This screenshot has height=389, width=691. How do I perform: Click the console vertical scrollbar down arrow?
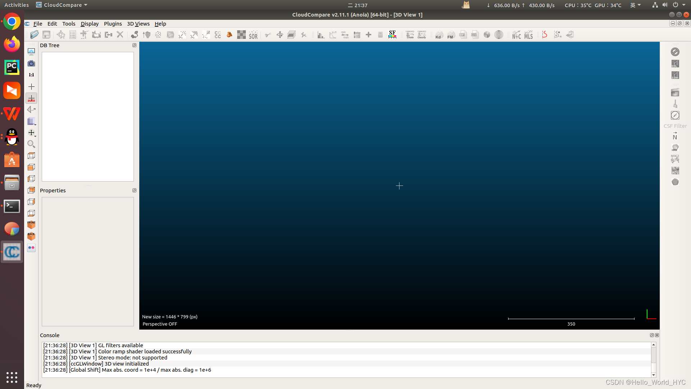pyautogui.click(x=654, y=375)
